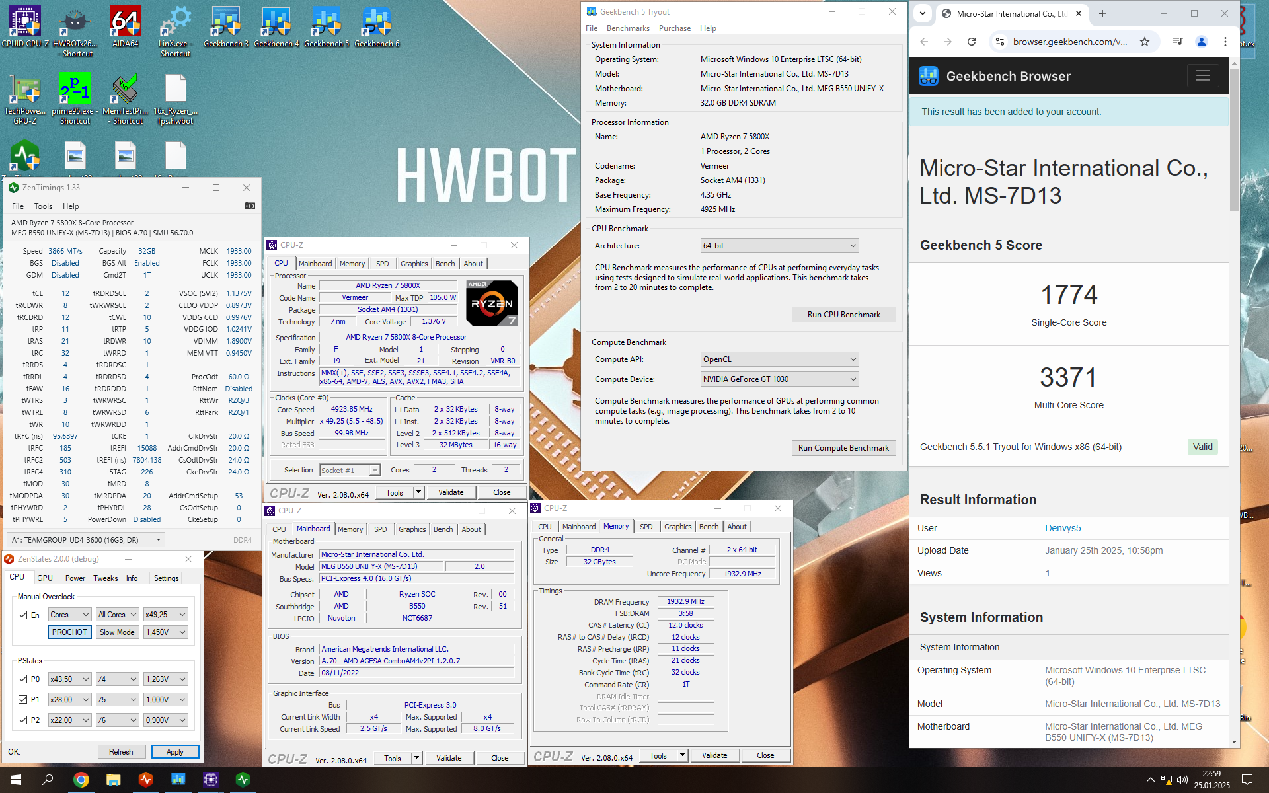Toggle the PROCHOT button in ZenStates
The width and height of the screenshot is (1269, 793).
[69, 632]
